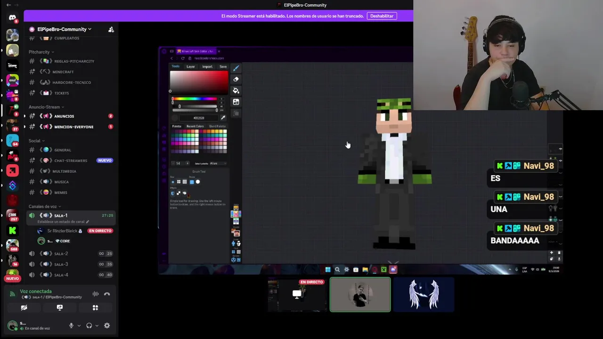Select the Brush tool in skin editor

pyautogui.click(x=236, y=68)
